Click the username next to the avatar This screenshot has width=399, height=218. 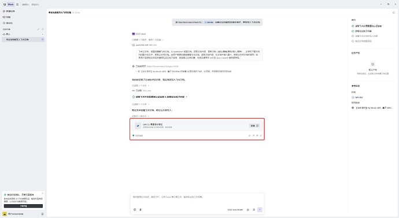[x=16, y=214]
